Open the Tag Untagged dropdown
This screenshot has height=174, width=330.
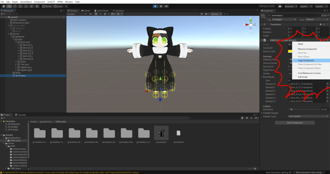[x=284, y=19]
